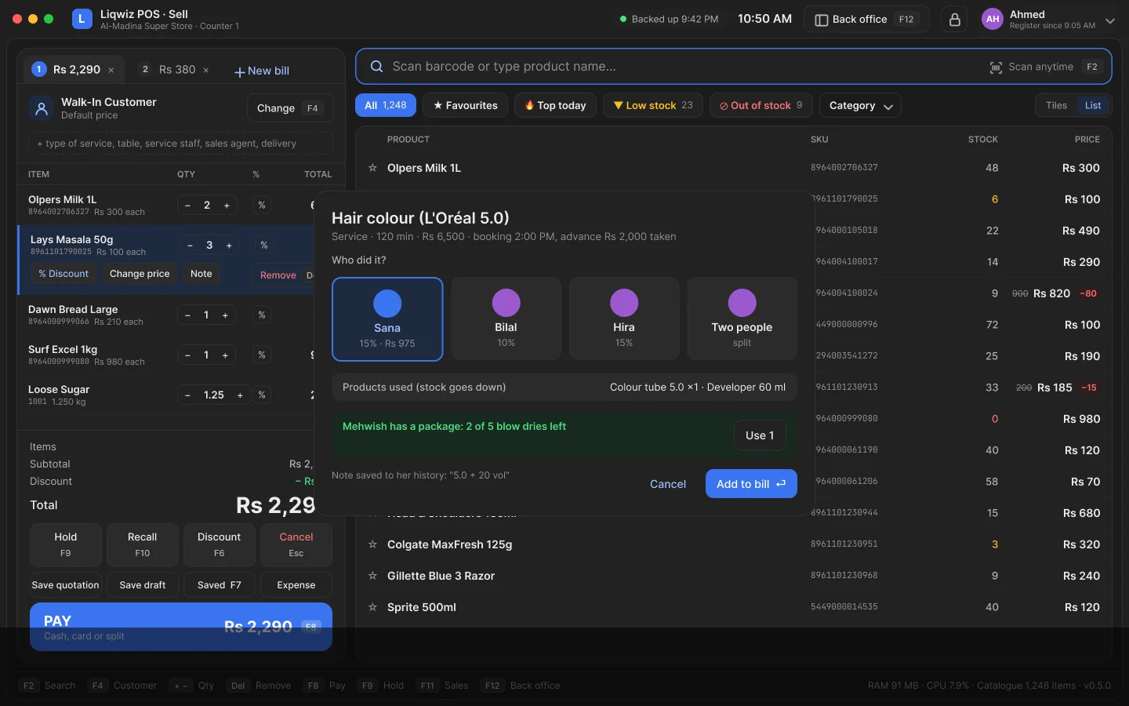Open Back office
Screen dimensions: 1129x706
[x=866, y=20]
